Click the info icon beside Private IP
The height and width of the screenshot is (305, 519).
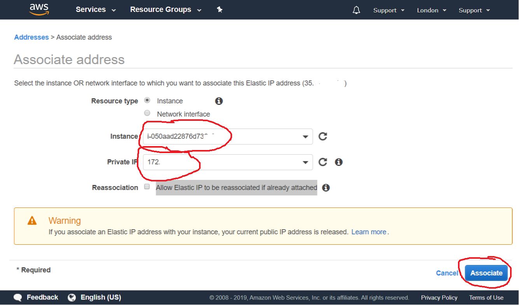(x=339, y=162)
